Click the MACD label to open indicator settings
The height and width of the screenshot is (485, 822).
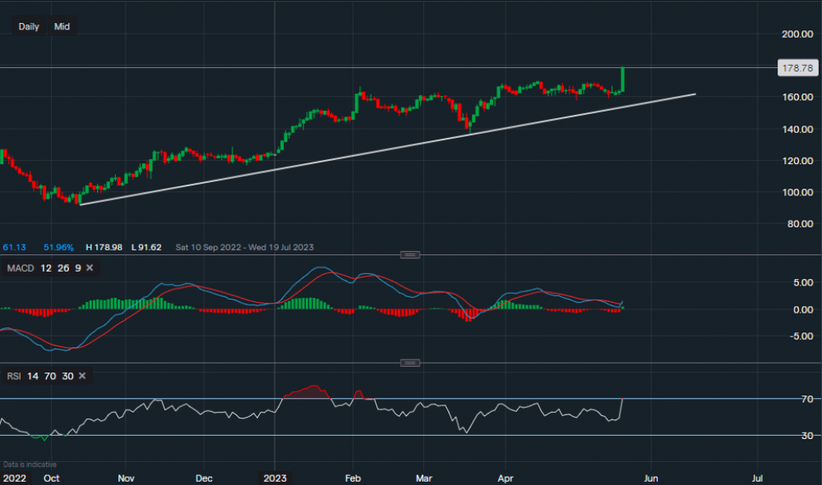pyautogui.click(x=20, y=268)
